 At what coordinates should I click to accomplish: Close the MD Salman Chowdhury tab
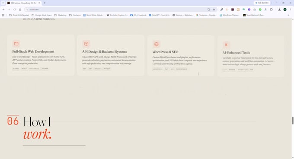tap(39, 3)
